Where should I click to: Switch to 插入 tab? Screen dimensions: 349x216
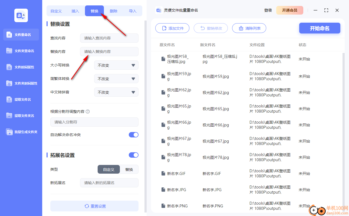(75, 11)
